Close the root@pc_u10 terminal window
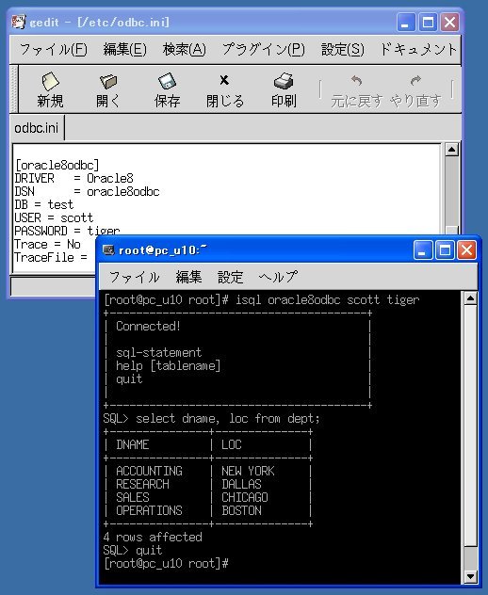488x595 pixels. [x=466, y=250]
